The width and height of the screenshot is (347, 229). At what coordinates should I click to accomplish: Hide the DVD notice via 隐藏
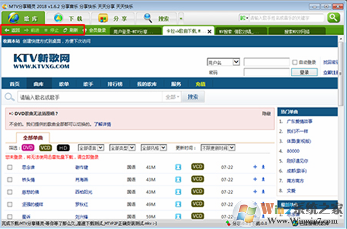tap(266, 114)
